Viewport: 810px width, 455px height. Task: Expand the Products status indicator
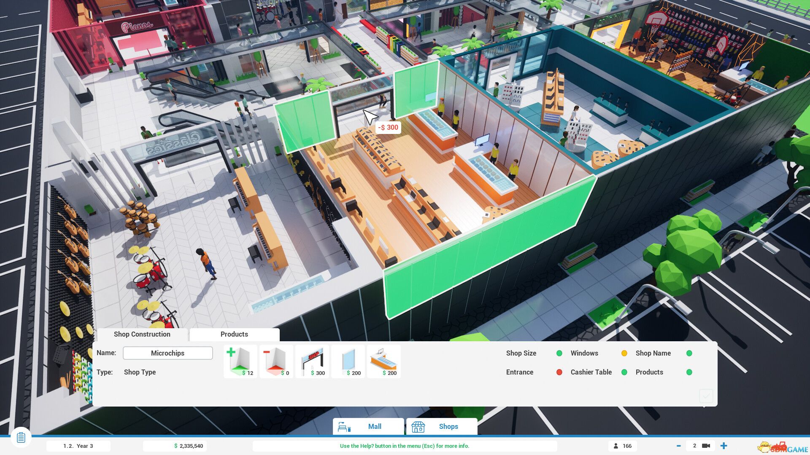(689, 372)
